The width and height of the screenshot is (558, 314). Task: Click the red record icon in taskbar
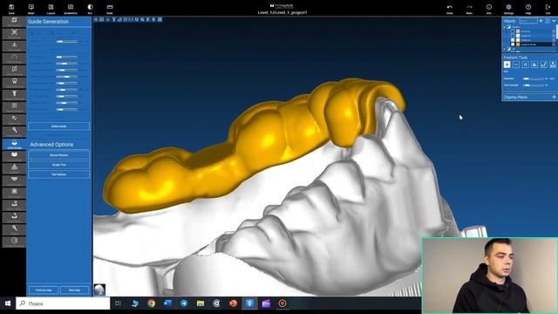[x=282, y=304]
